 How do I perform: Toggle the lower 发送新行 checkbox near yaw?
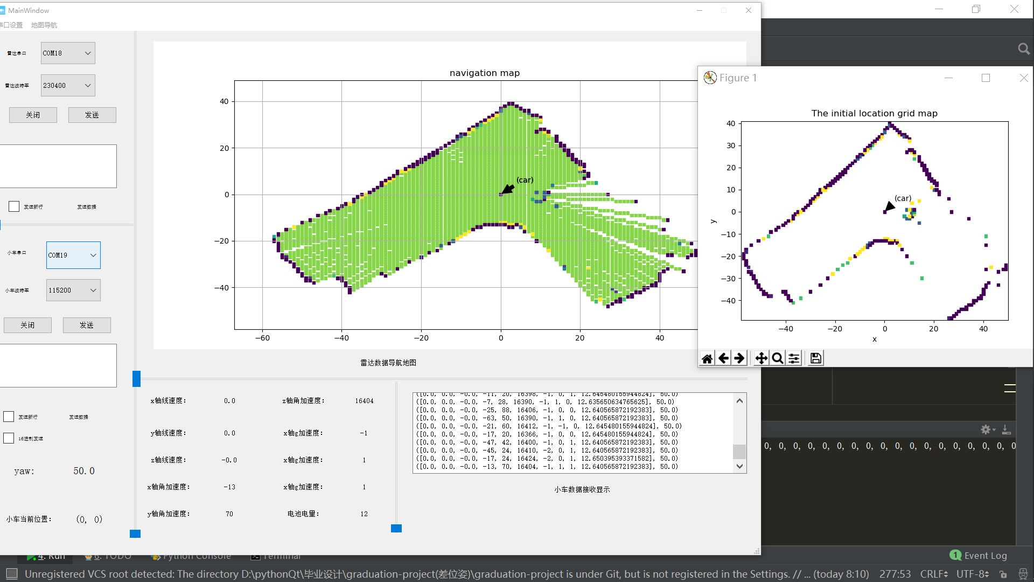(9, 417)
